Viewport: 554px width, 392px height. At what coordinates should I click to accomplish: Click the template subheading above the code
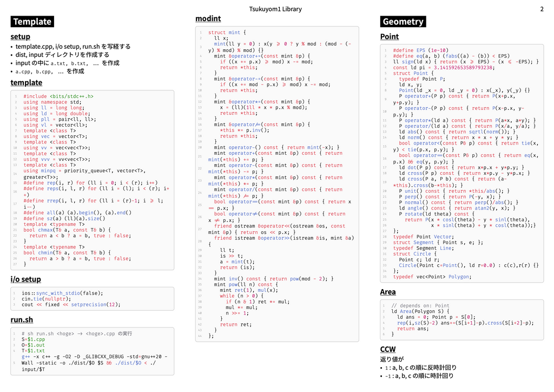[26, 83]
